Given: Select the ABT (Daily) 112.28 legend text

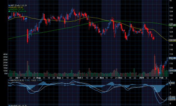Looking at the screenshot, I should pyautogui.click(x=19, y=5).
